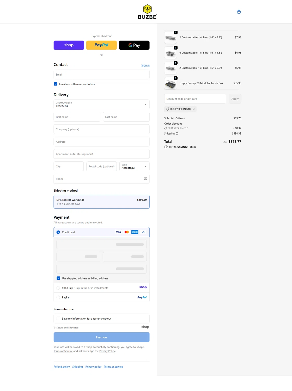The height and width of the screenshot is (391, 292).
Task: Open the Refund policy link
Action: [62, 367]
